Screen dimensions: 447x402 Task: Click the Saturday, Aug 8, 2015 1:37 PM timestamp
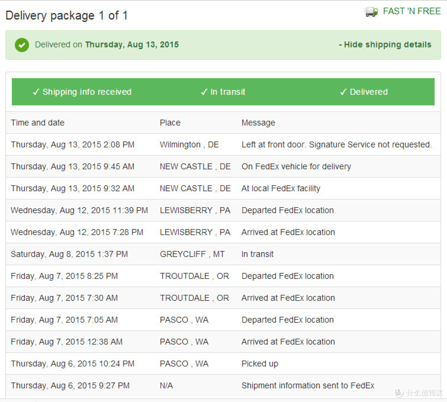tap(69, 254)
